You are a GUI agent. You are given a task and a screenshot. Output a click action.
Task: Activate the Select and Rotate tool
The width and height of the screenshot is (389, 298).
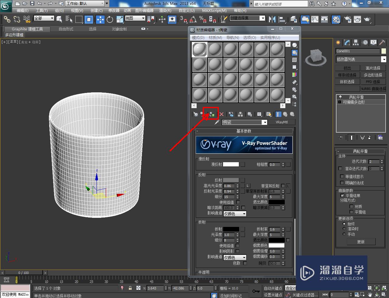tap(110, 19)
